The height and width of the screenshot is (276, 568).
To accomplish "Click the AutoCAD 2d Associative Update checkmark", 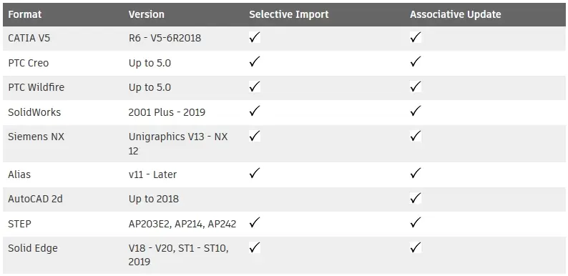I will point(416,198).
